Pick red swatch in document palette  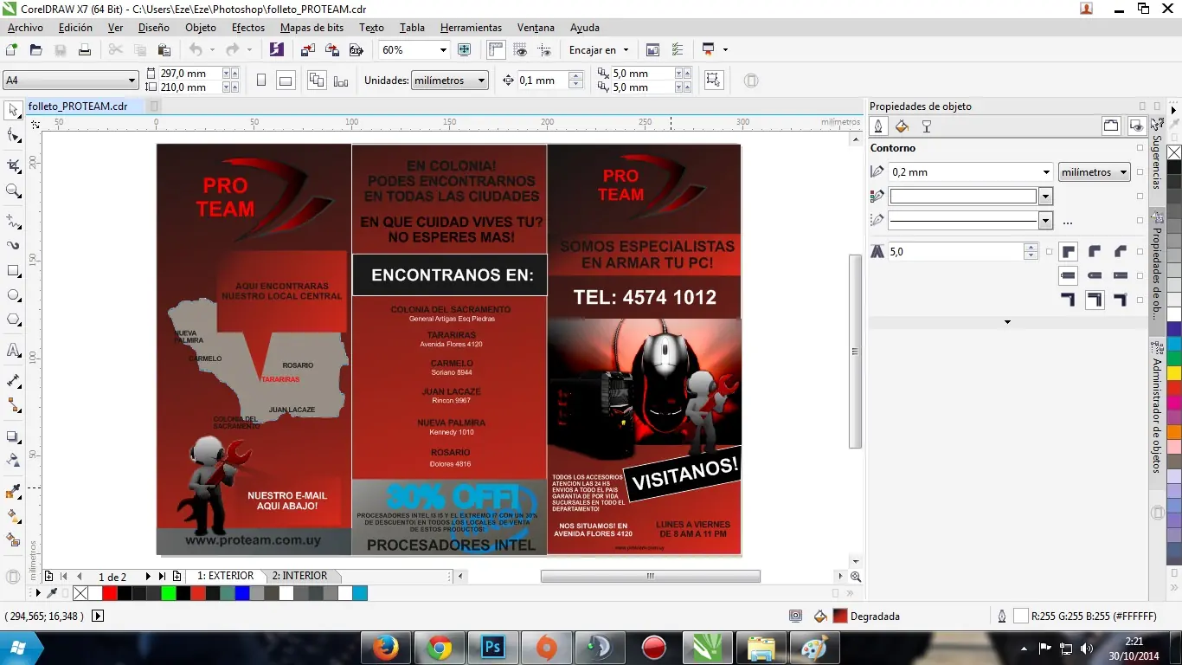(110, 593)
